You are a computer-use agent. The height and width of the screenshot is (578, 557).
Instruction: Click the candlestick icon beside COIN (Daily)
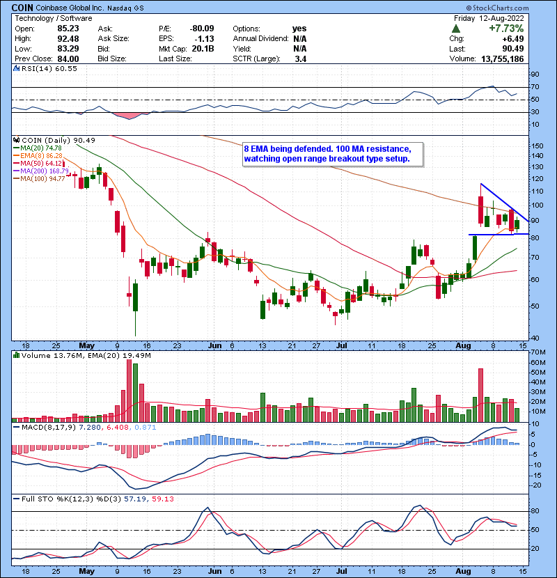(16, 140)
